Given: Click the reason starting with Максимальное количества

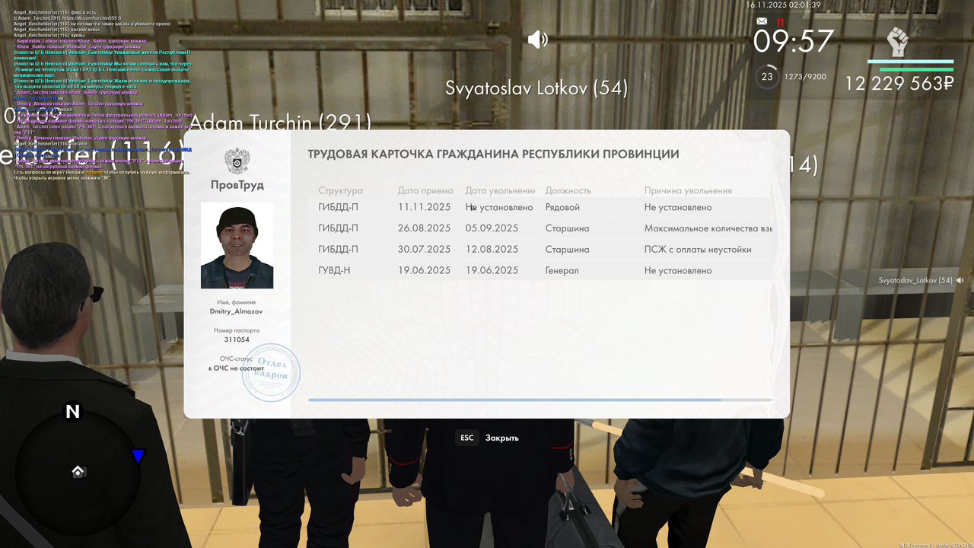Looking at the screenshot, I should 708,228.
